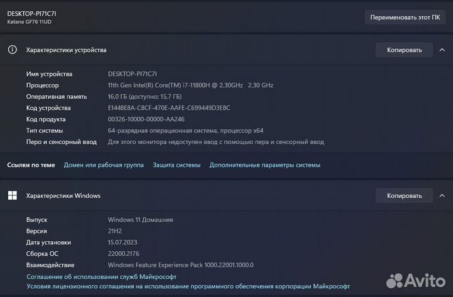The image size is (453, 297).
Task: Open Соглашение об использовании служб Майкрософт
Action: 101,276
